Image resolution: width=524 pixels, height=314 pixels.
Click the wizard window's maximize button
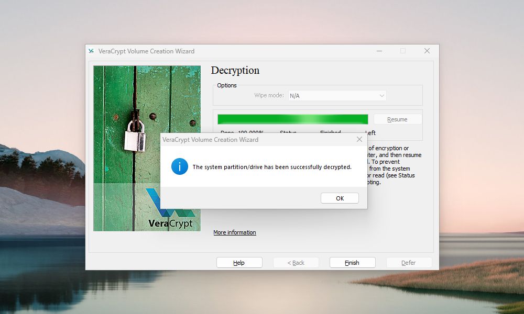click(x=403, y=51)
